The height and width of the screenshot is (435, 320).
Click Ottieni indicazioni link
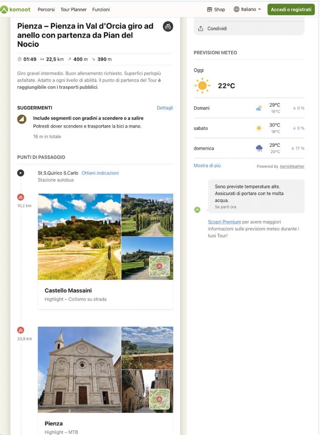point(100,173)
